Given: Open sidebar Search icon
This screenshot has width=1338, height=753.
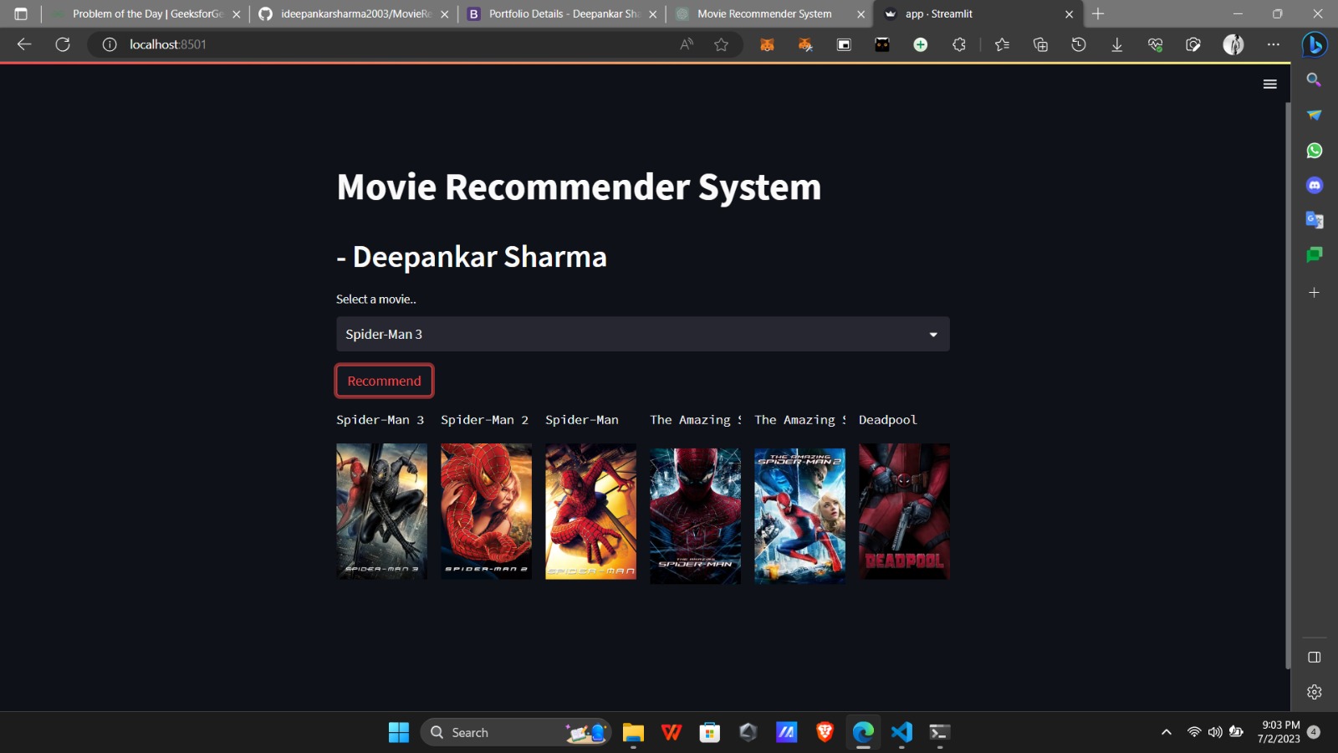Looking at the screenshot, I should (1314, 79).
